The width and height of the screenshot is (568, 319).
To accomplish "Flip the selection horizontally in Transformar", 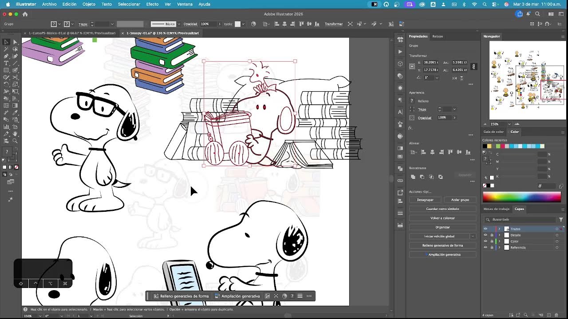I will click(x=454, y=78).
